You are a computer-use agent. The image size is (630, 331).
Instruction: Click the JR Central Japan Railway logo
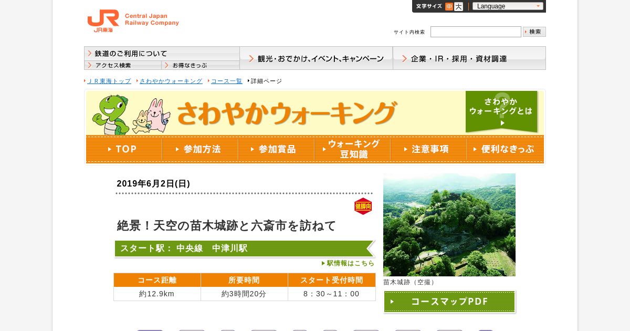coord(133,20)
